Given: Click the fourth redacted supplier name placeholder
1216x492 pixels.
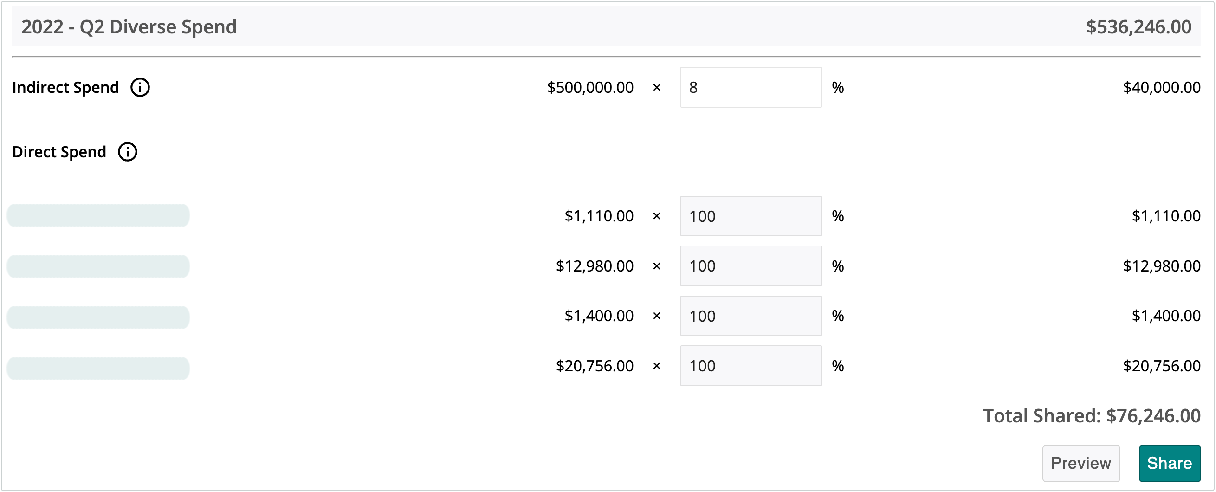Looking at the screenshot, I should pos(98,368).
